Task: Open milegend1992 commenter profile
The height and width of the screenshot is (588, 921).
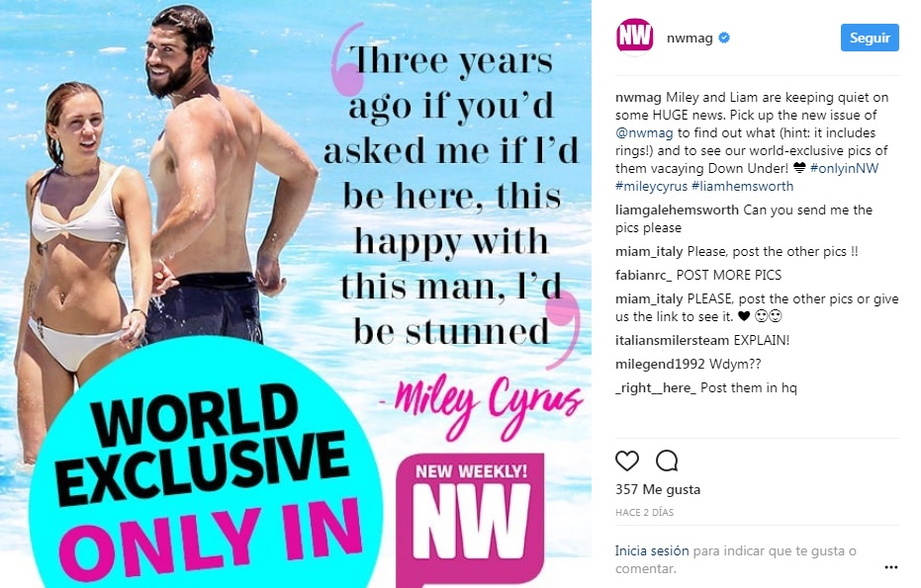Action: 660,365
